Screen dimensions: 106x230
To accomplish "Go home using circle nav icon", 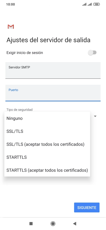I will [x=53, y=223].
